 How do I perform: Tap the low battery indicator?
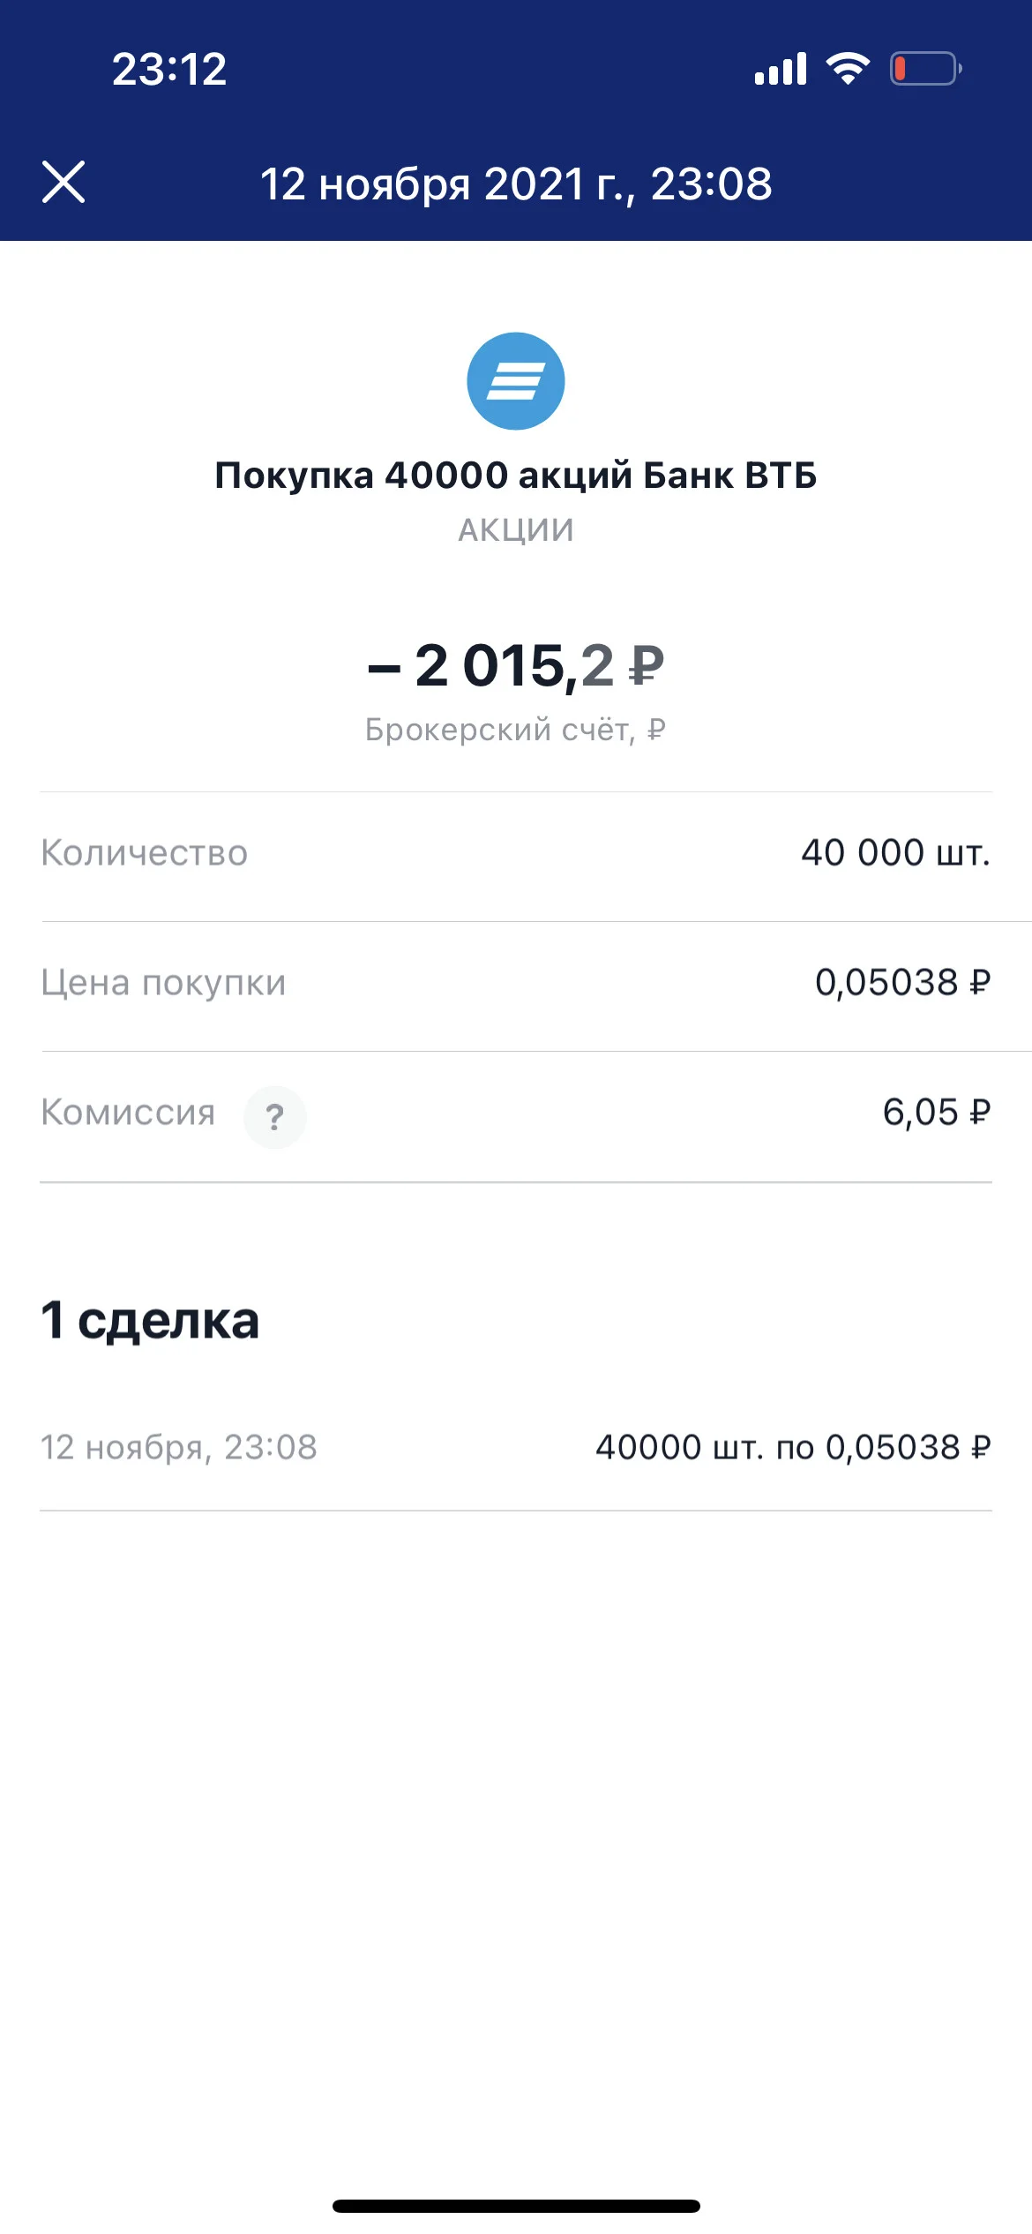[x=926, y=69]
